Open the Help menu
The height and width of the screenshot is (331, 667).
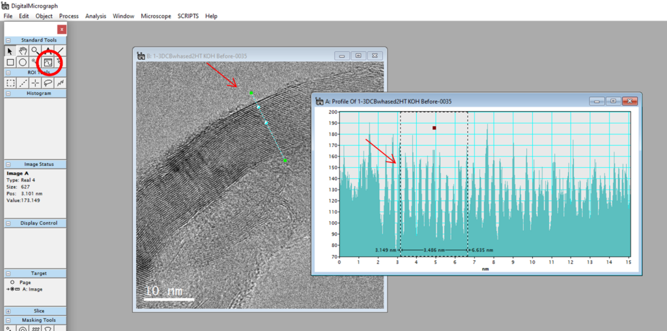coord(212,16)
